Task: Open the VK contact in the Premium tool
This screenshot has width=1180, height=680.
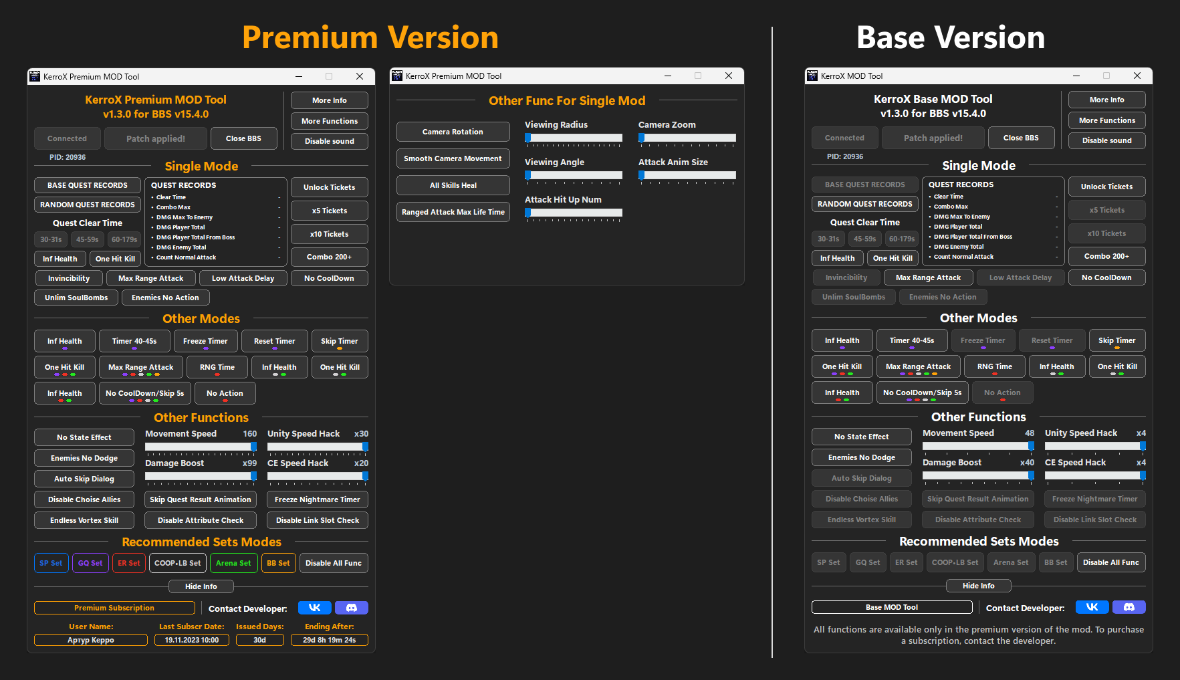Action: [314, 607]
